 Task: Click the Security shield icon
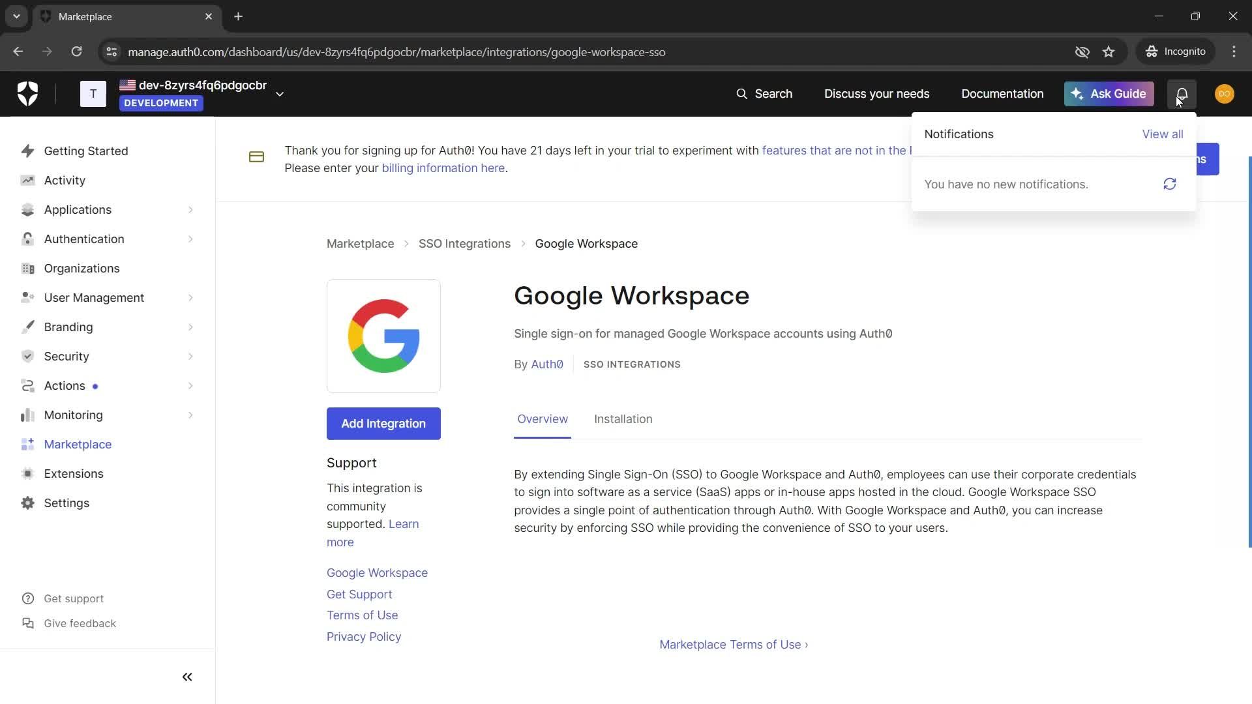(27, 357)
